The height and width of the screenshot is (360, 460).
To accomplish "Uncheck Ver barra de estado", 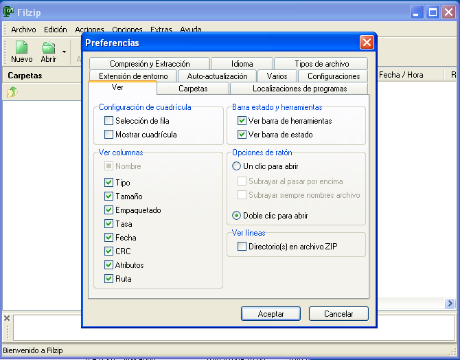I will [242, 135].
